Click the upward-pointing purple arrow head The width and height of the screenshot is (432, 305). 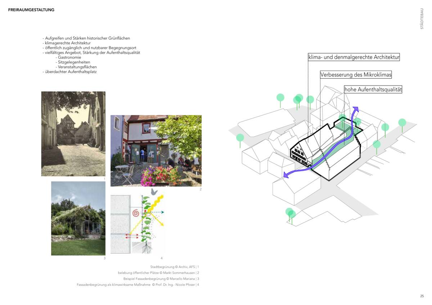[355, 109]
